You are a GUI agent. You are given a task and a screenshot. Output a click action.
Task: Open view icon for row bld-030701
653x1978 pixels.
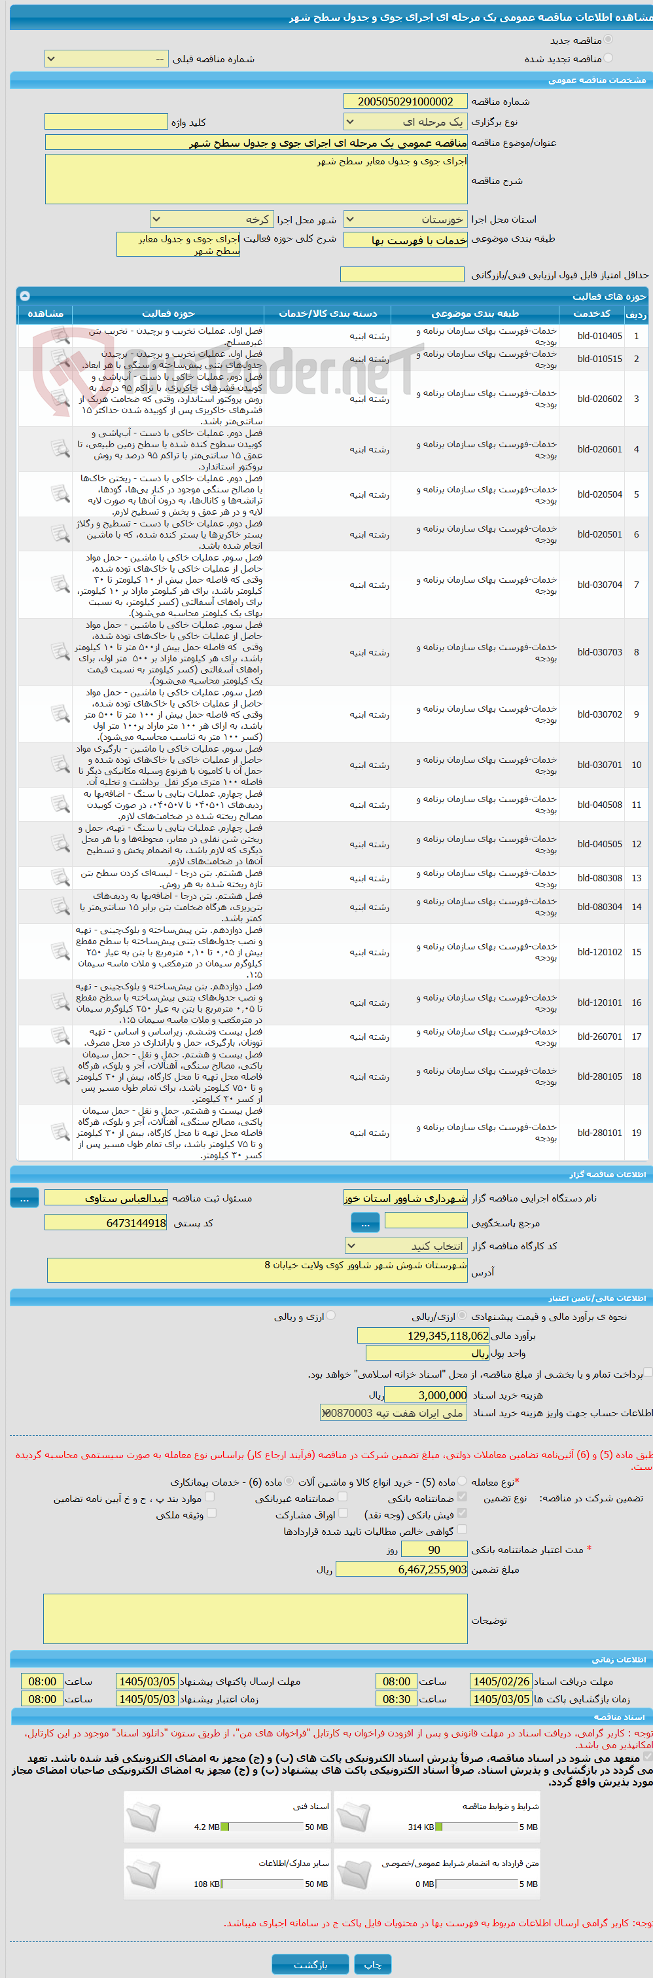(60, 765)
